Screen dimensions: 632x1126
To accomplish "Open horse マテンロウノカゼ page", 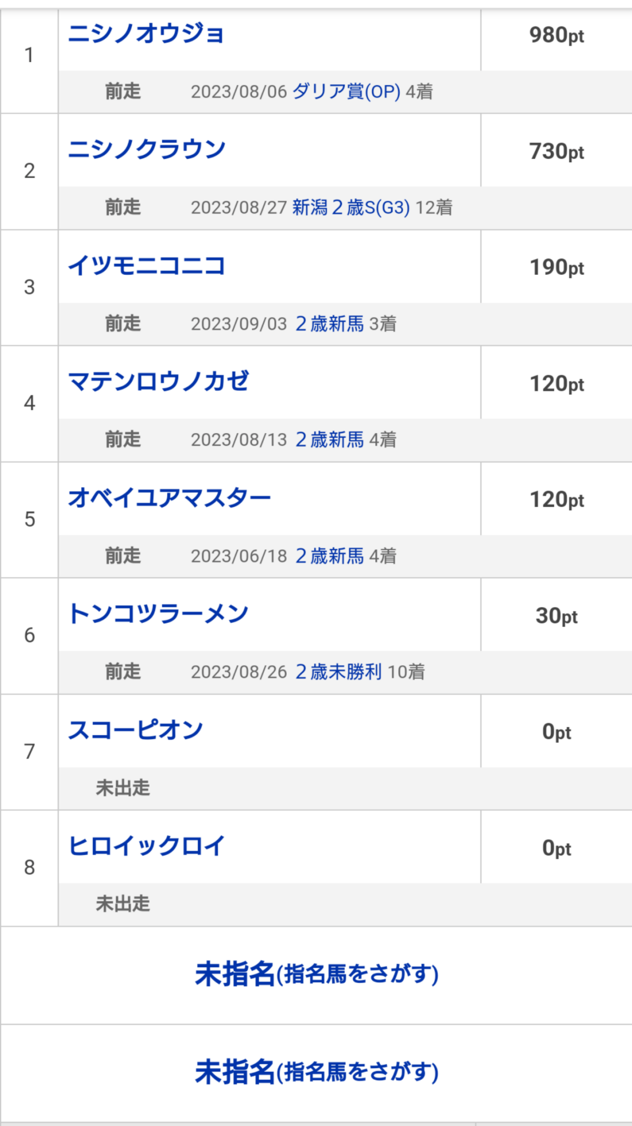I will [x=158, y=382].
